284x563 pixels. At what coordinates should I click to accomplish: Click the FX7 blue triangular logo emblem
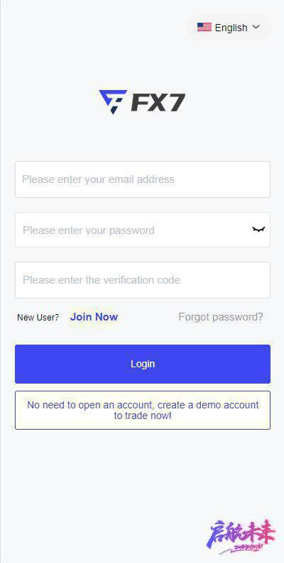point(112,102)
